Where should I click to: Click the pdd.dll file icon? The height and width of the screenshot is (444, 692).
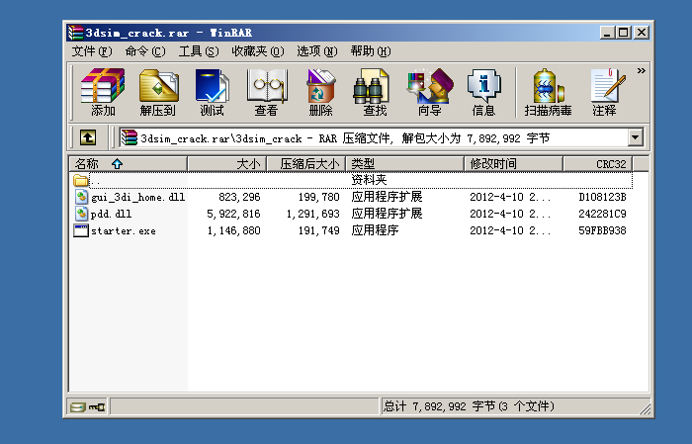coord(81,214)
